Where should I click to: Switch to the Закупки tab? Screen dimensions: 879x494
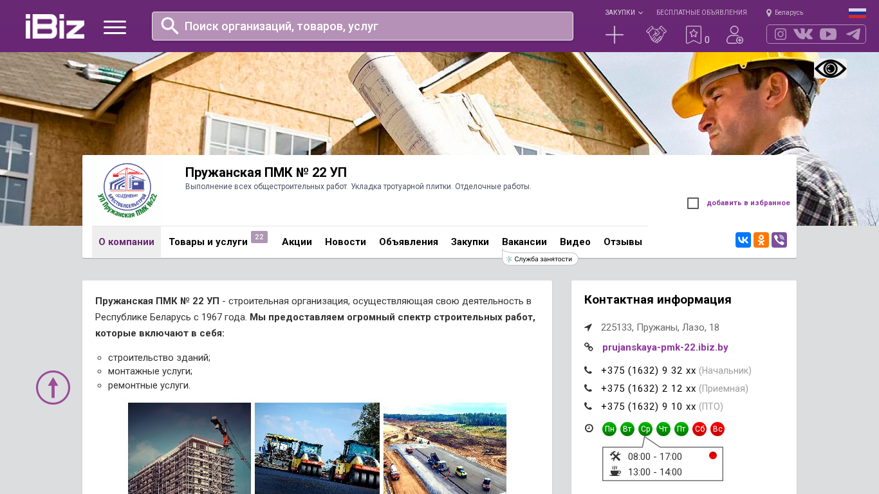[x=470, y=242]
